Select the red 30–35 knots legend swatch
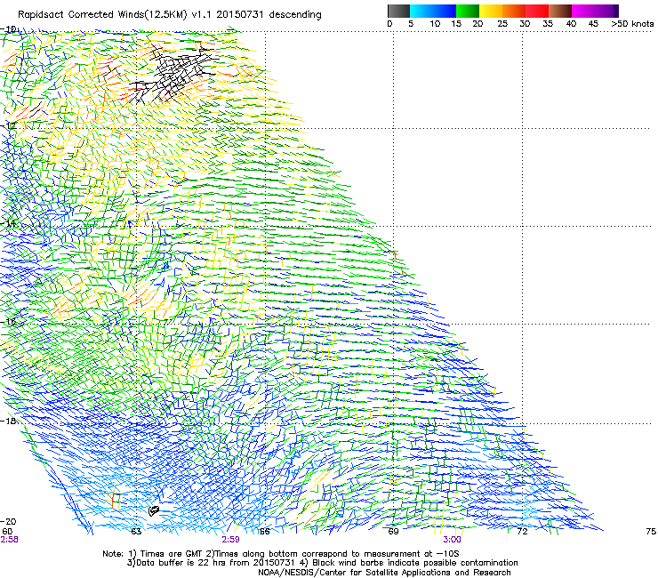The image size is (658, 578). click(x=537, y=11)
